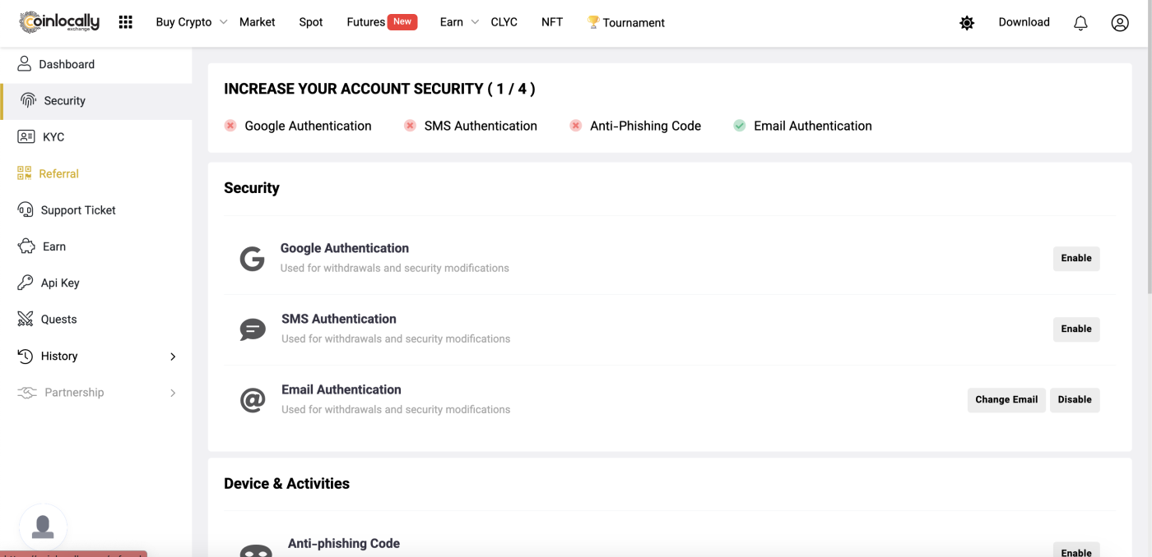The height and width of the screenshot is (557, 1152).
Task: Open Support Ticket headset icon
Action: 26,209
